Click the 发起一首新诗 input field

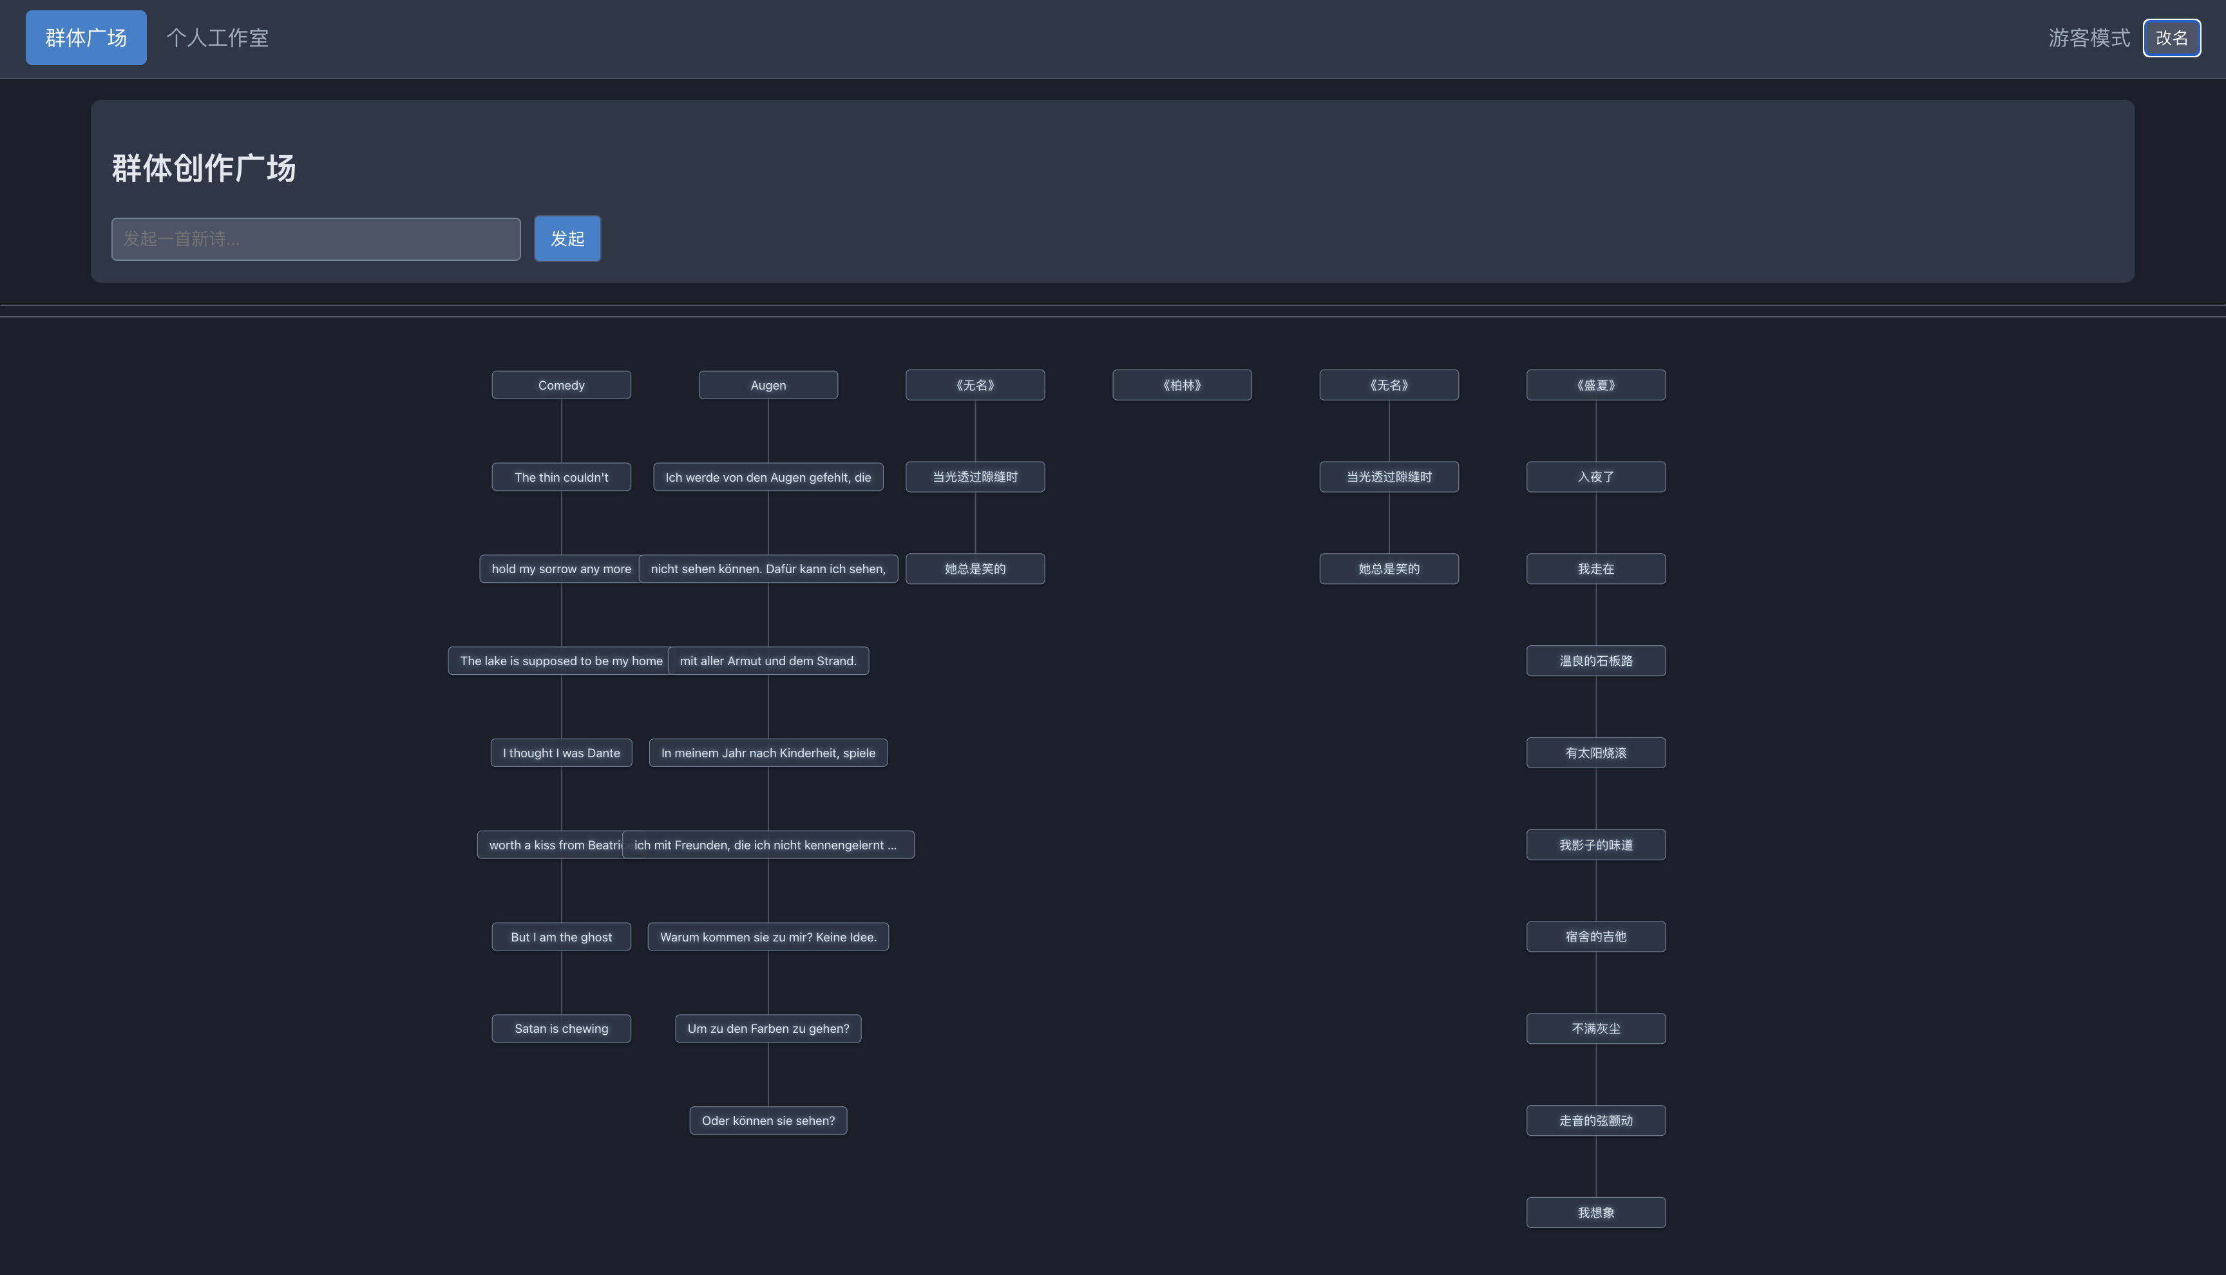coord(315,238)
